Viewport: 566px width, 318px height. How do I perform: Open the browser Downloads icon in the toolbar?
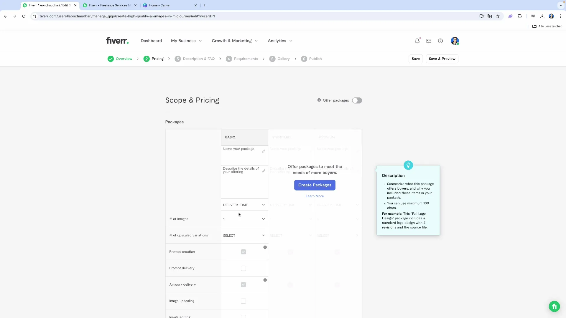pos(542,16)
